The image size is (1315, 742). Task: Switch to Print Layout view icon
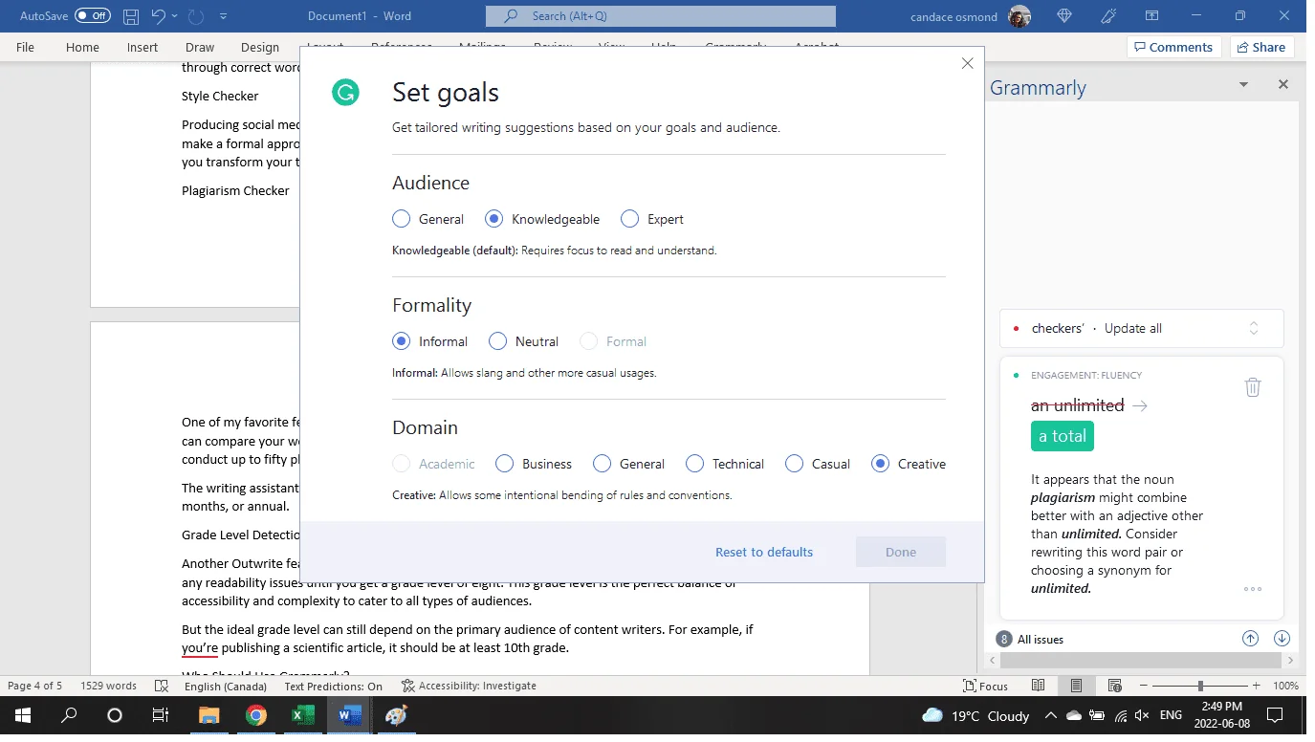pyautogui.click(x=1076, y=686)
